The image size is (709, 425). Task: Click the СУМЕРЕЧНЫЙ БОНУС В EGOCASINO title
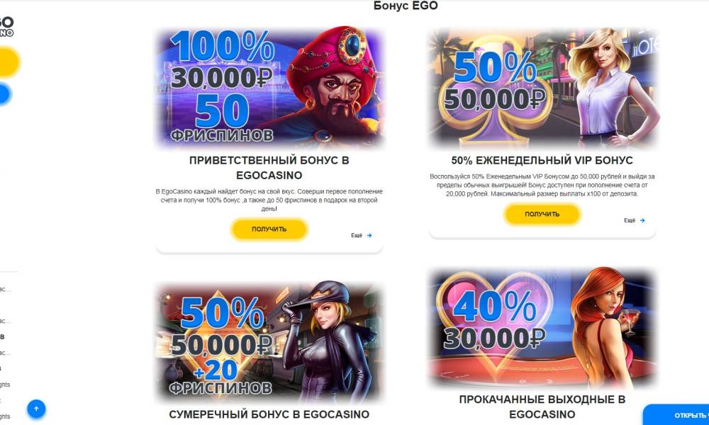point(269,414)
